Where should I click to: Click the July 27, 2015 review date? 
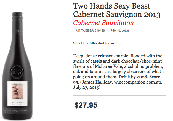tap(87, 87)
